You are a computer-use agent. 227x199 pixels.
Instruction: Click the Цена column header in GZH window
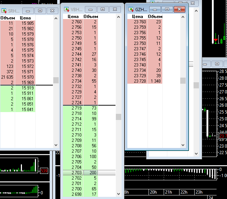(x=137, y=17)
